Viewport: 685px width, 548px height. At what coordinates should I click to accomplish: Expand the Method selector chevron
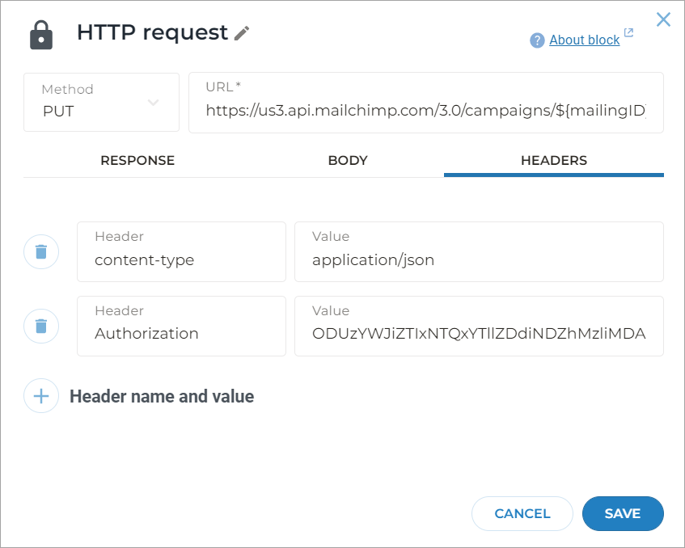click(154, 102)
